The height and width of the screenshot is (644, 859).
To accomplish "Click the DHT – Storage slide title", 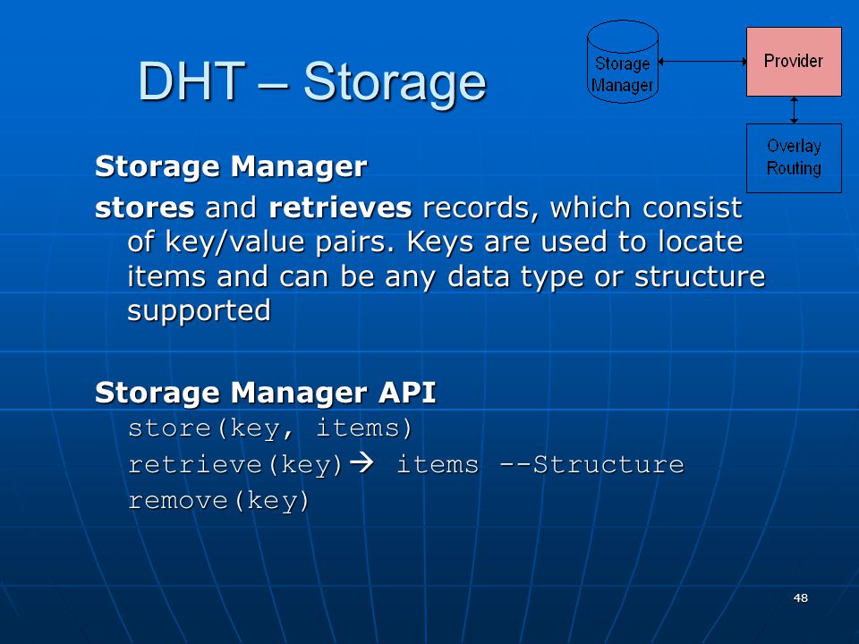I will click(311, 82).
